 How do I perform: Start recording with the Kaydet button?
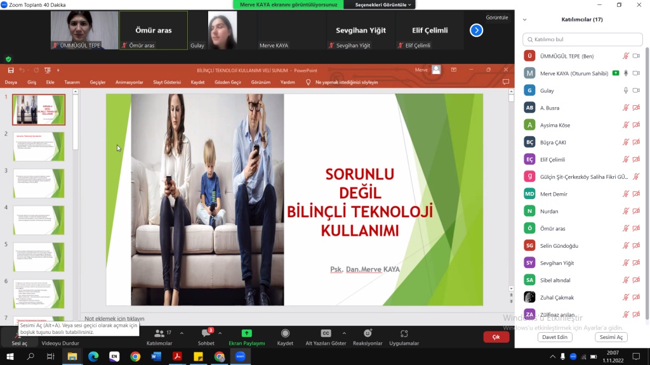285,333
